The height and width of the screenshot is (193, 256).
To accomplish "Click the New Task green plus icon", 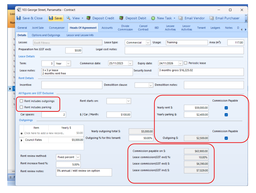I will [x=153, y=18].
